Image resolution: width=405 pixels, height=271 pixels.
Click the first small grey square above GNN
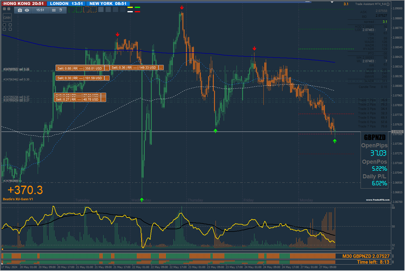[4, 9]
